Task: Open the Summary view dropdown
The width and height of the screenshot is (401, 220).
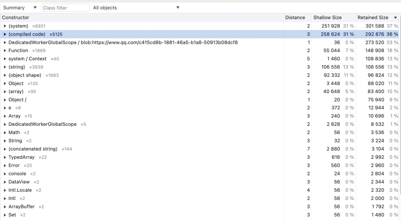Action: click(20, 8)
